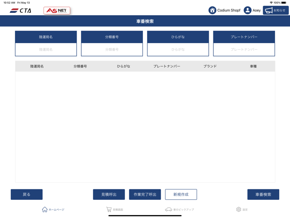This screenshot has height=218, width=290.
Task: Click the 陸運局名 input field
Action: coord(46,49)
